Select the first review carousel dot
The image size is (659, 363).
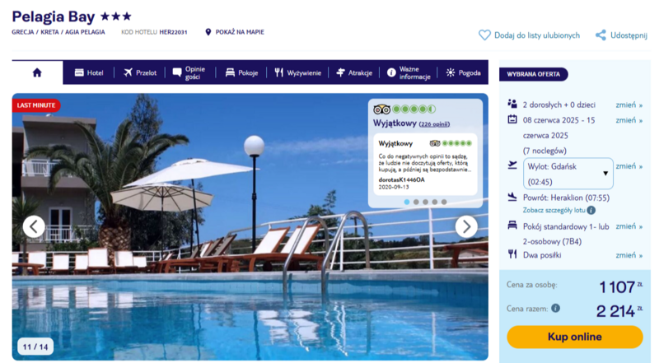click(407, 202)
